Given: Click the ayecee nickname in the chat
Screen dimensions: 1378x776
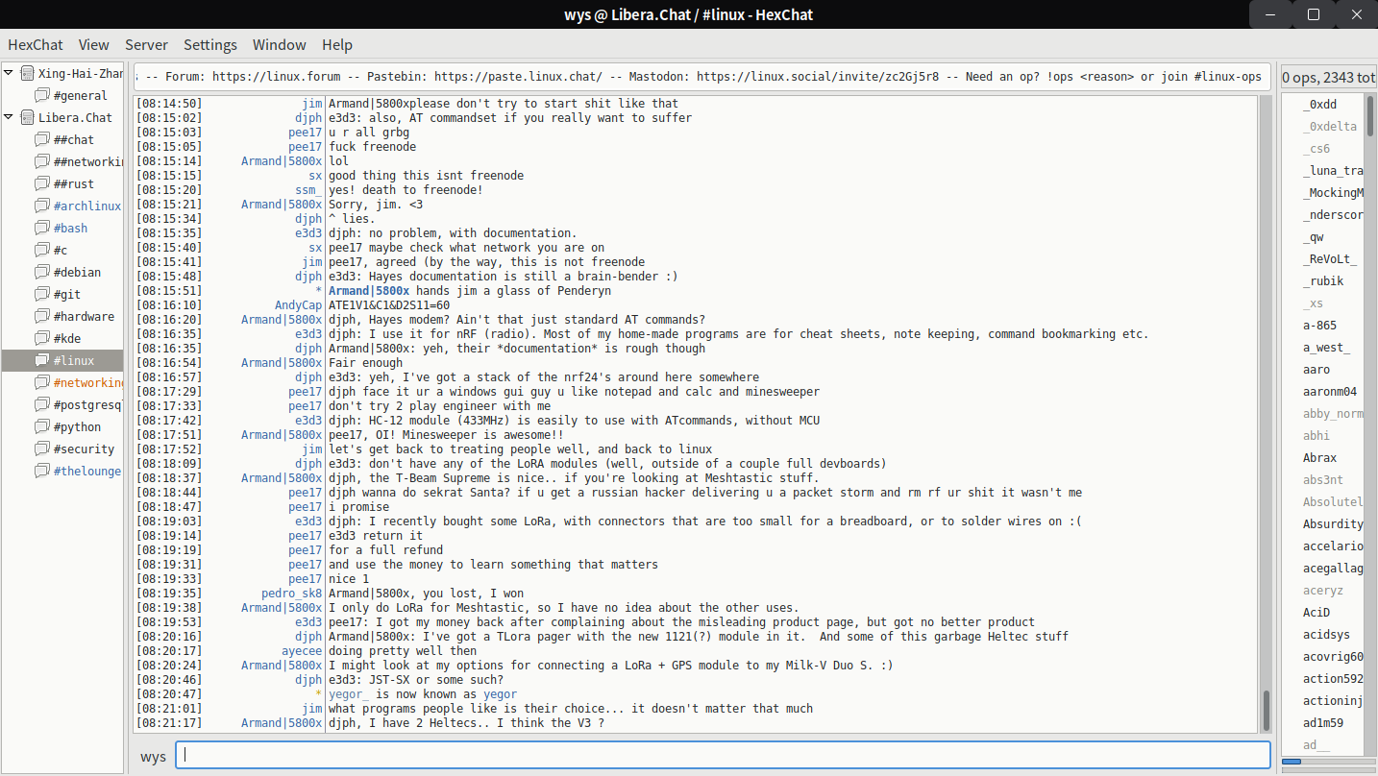Looking at the screenshot, I should coord(302,651).
